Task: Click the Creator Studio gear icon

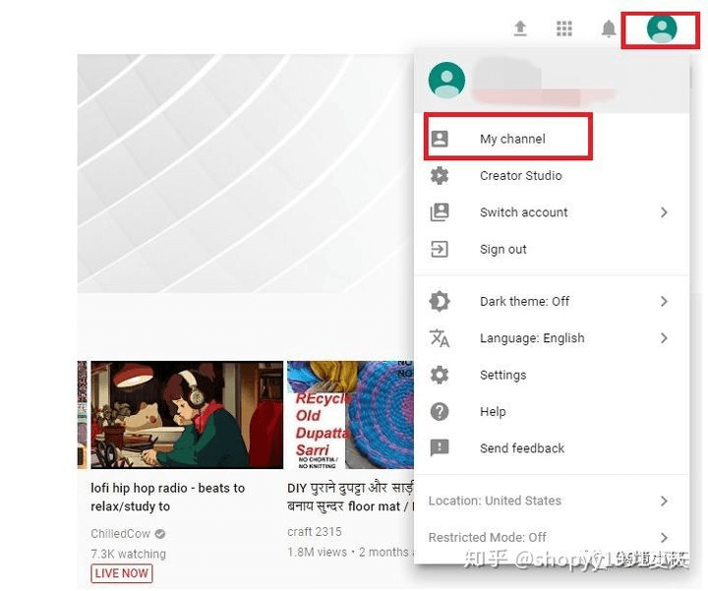Action: coord(440,176)
